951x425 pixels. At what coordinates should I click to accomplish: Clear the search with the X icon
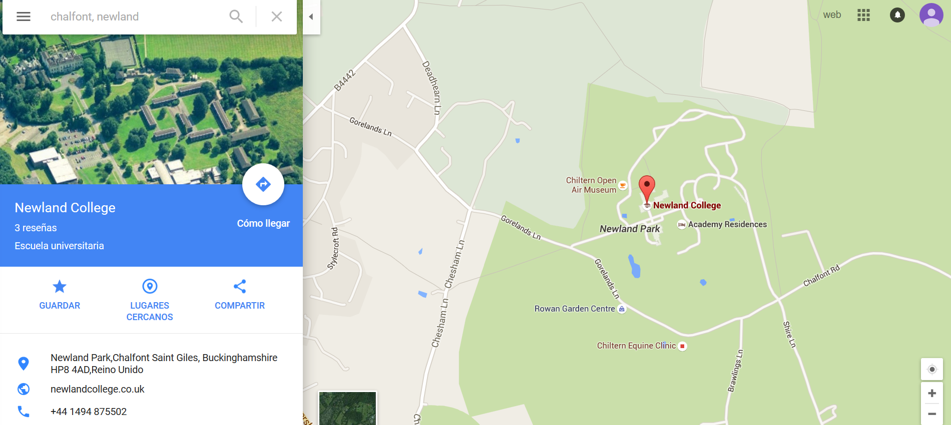277,16
